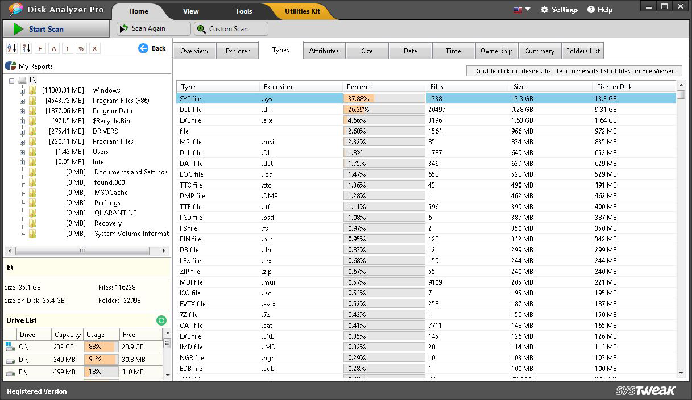Click the E:\ drive icon in Drive List
This screenshot has width=692, height=400.
pos(10,372)
